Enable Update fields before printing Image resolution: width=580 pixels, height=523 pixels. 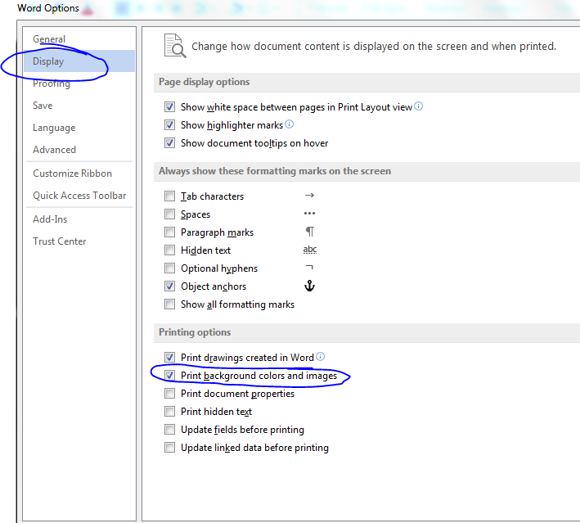coord(169,430)
